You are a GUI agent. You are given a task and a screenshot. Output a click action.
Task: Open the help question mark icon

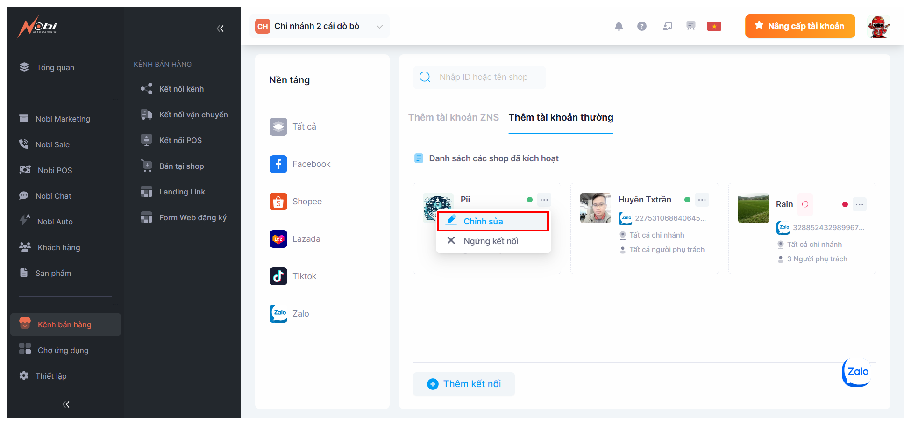(x=642, y=26)
